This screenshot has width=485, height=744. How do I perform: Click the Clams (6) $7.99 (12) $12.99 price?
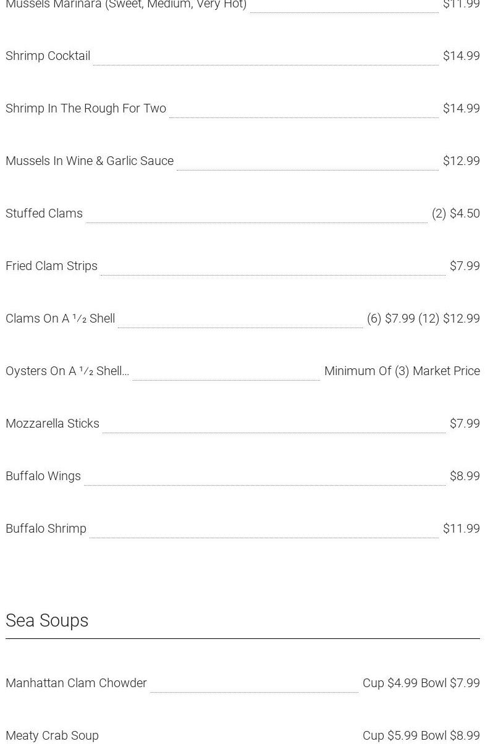point(423,318)
